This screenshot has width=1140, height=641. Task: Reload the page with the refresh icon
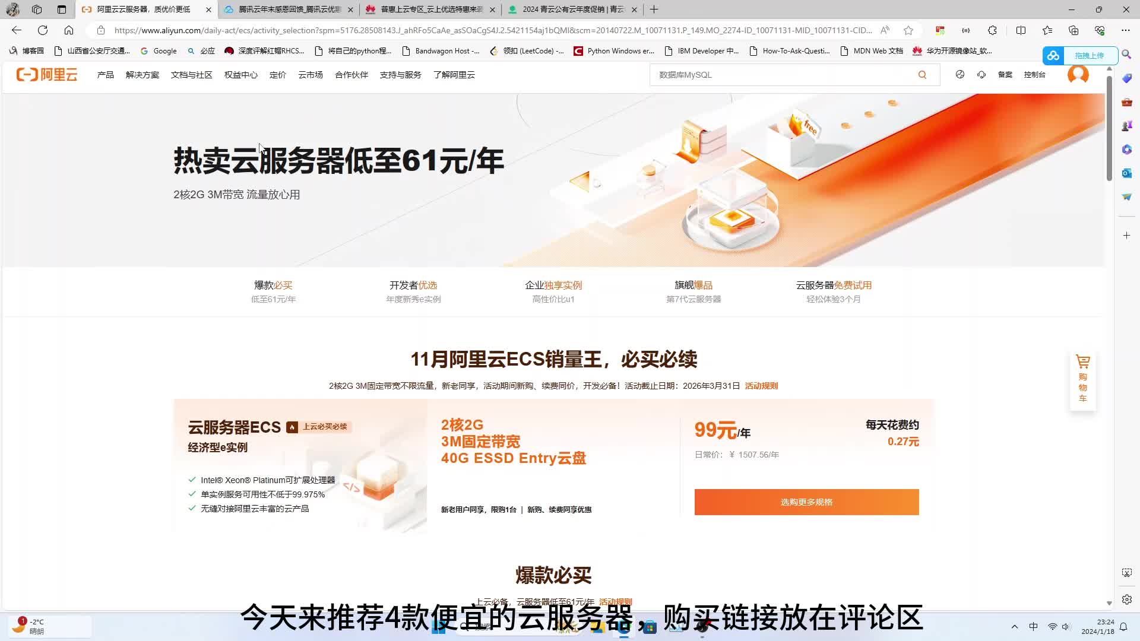[43, 30]
